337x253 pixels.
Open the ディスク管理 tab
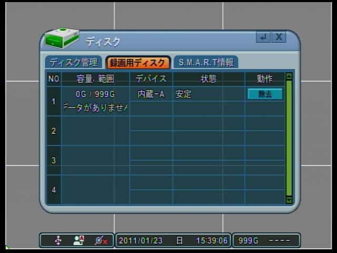point(74,62)
